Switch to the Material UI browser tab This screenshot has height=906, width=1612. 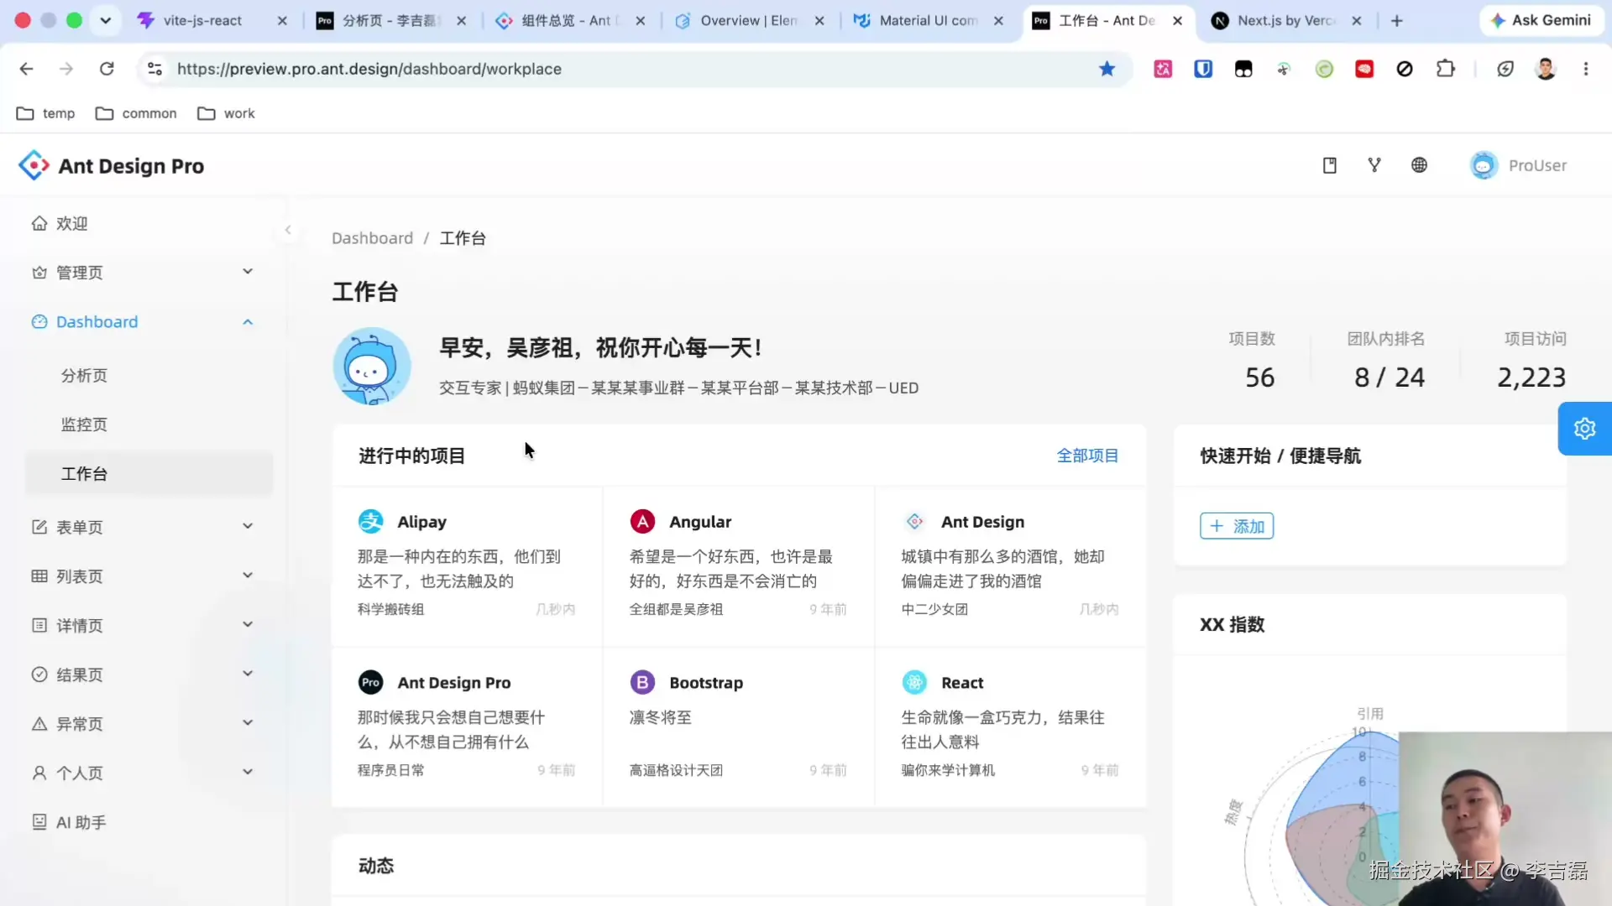[x=928, y=20]
